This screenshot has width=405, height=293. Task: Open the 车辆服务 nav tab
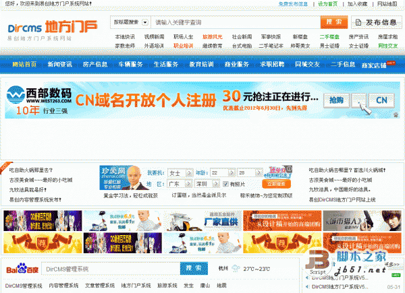click(x=130, y=64)
